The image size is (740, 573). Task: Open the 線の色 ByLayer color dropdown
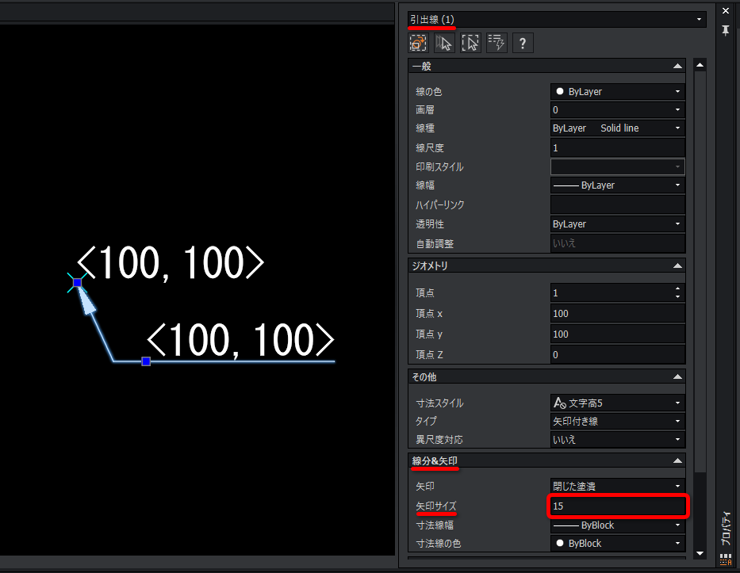[617, 91]
